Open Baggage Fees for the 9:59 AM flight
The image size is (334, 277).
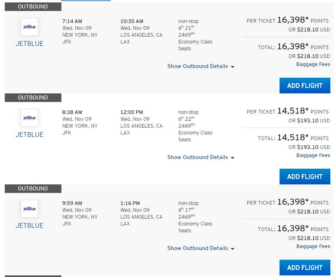[313, 246]
